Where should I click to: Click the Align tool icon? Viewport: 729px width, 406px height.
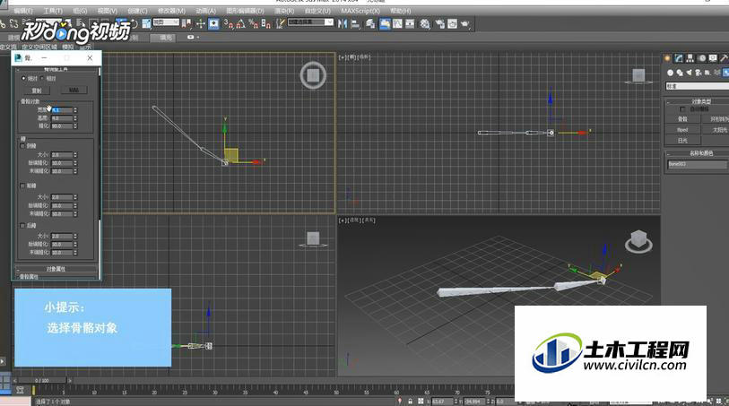coord(355,23)
